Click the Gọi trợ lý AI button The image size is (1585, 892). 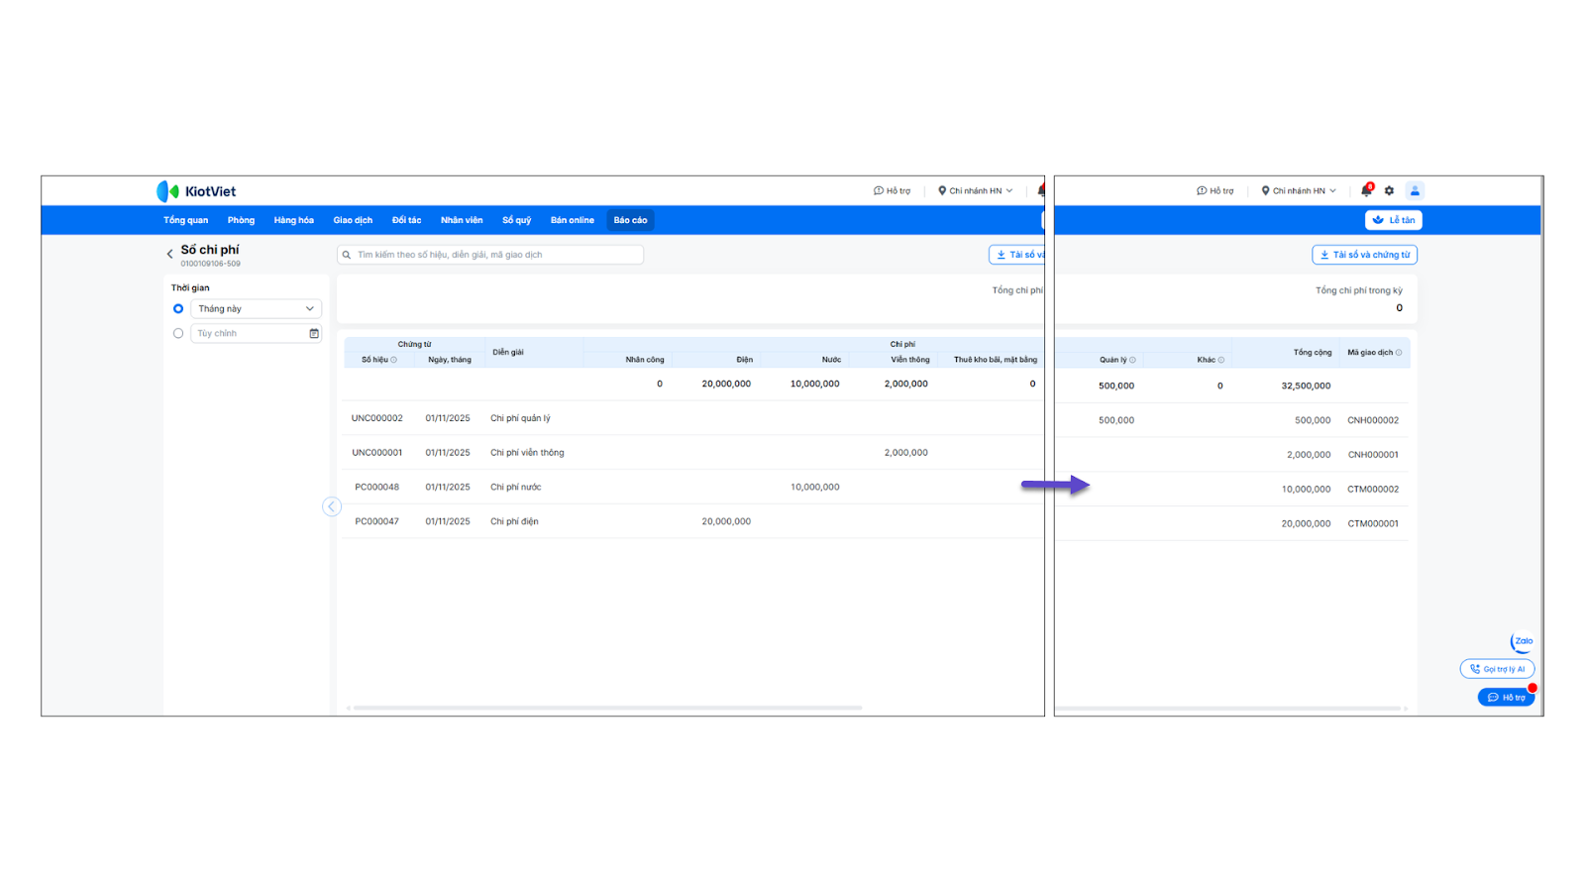tap(1497, 669)
